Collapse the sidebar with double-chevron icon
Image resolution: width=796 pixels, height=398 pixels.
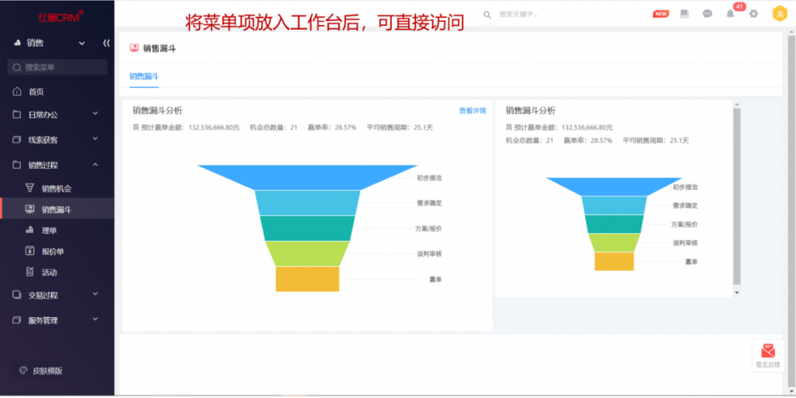coord(106,43)
